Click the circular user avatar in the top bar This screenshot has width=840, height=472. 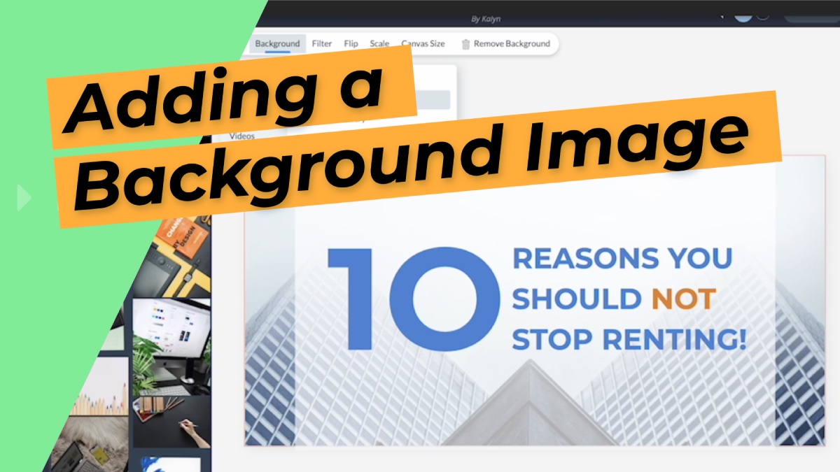(x=743, y=17)
